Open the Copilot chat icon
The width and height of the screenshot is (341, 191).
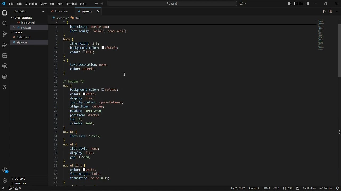(241, 3)
